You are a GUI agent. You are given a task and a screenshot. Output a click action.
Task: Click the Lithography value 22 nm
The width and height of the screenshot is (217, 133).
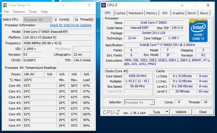click(82, 55)
